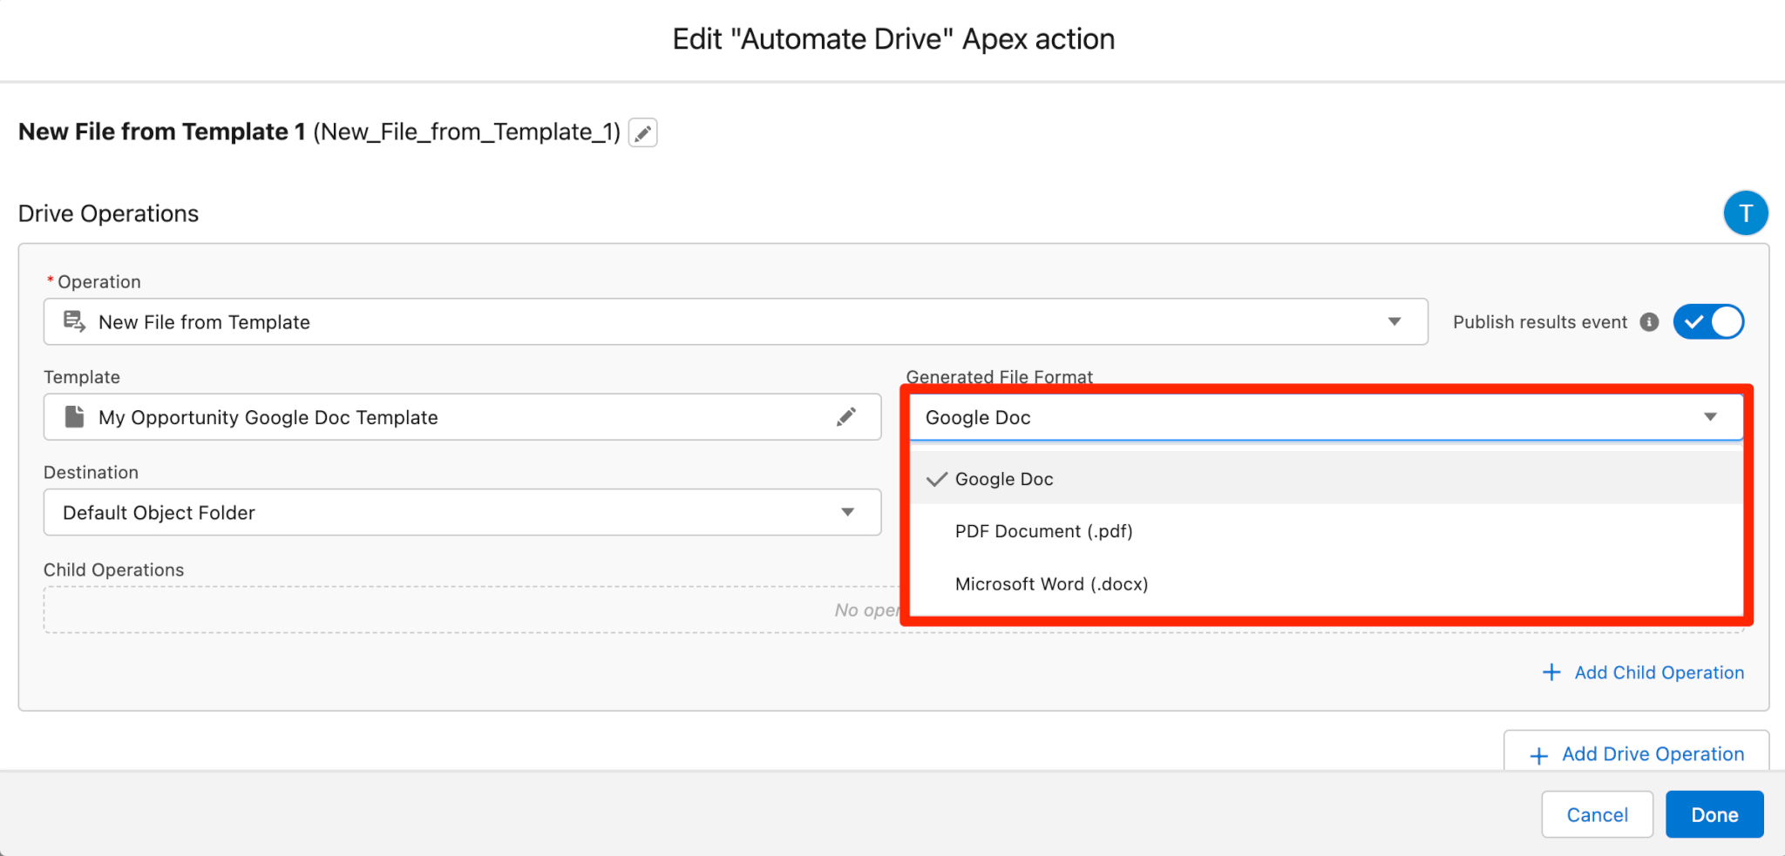The width and height of the screenshot is (1785, 856).
Task: Click the plus icon beside Add Drive Operation
Action: click(x=1539, y=755)
